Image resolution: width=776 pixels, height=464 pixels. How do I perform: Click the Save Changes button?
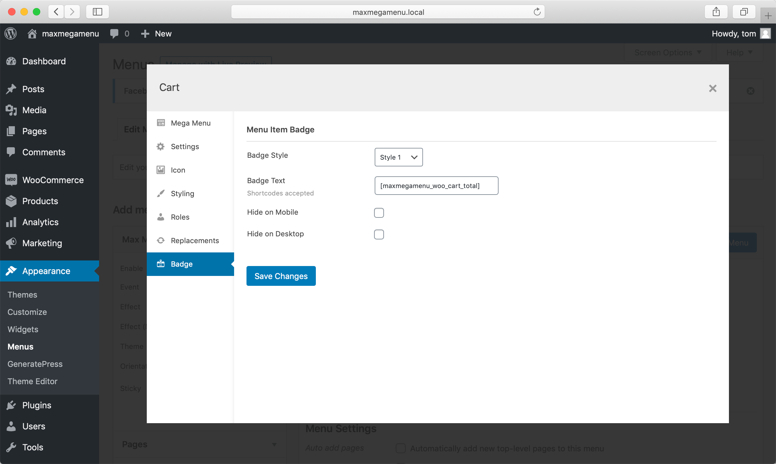(x=281, y=276)
